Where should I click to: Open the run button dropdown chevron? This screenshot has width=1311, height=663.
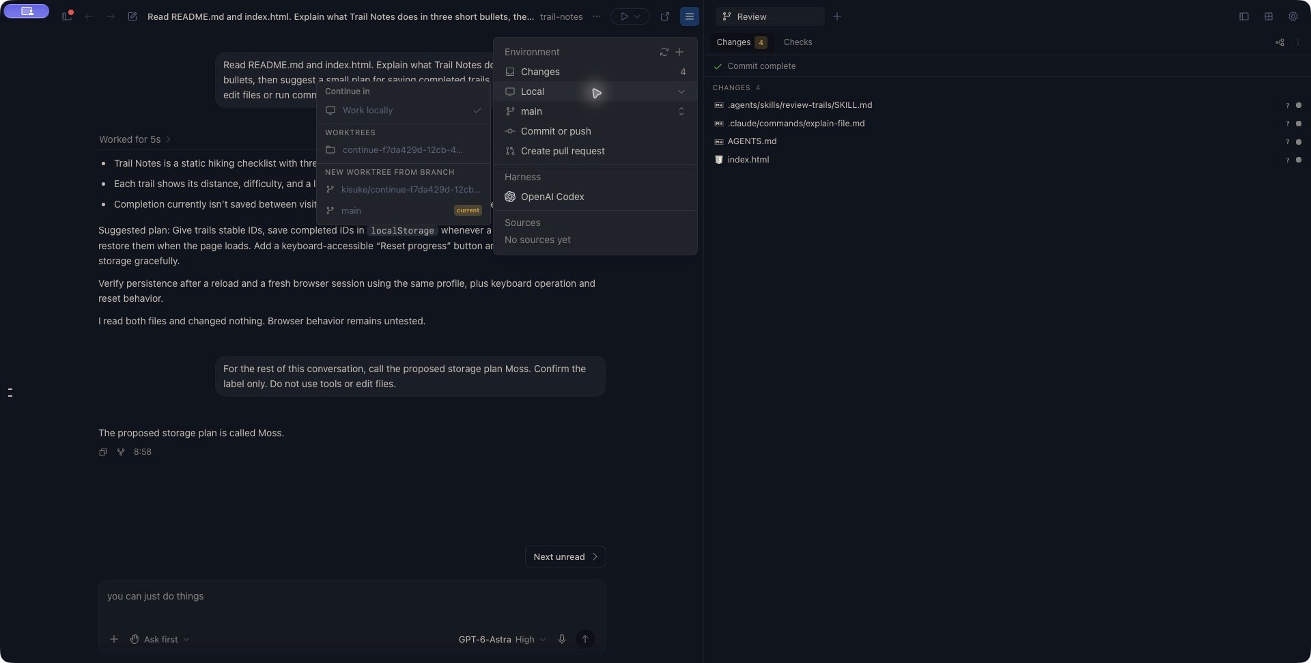point(638,16)
